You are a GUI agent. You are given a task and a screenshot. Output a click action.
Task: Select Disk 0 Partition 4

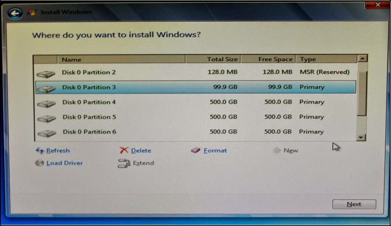coord(195,102)
